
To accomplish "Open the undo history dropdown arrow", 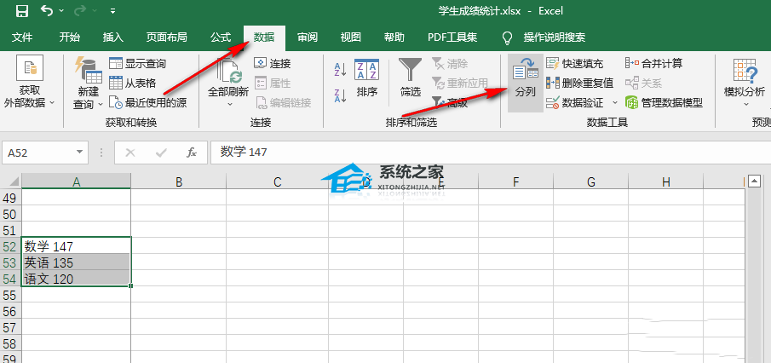I will point(61,10).
